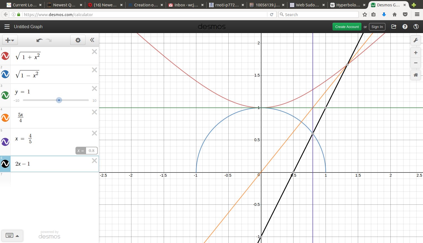Go to browser home page

[x=395, y=14]
